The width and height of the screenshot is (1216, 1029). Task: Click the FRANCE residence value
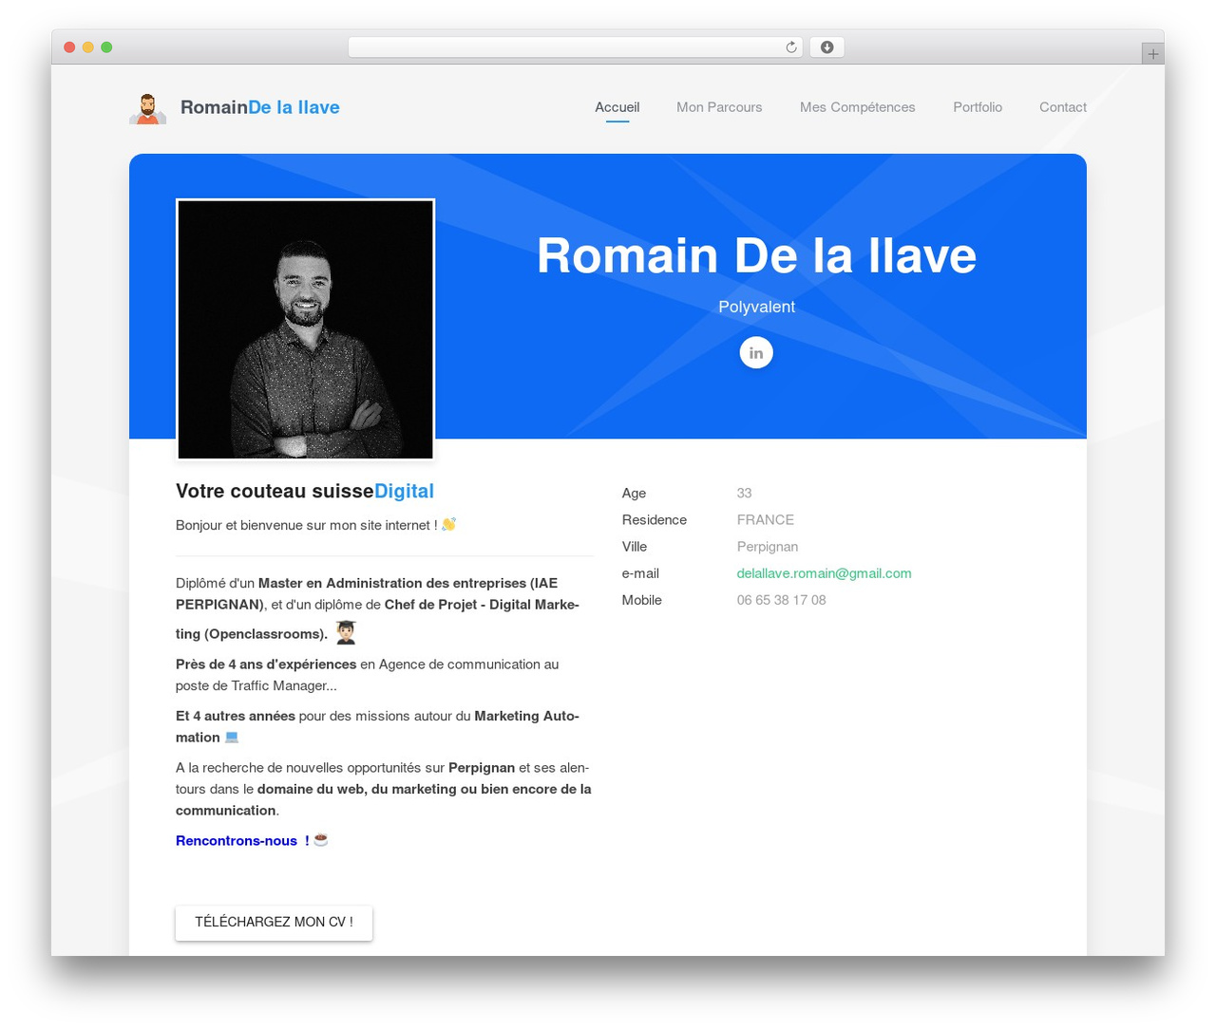[766, 520]
